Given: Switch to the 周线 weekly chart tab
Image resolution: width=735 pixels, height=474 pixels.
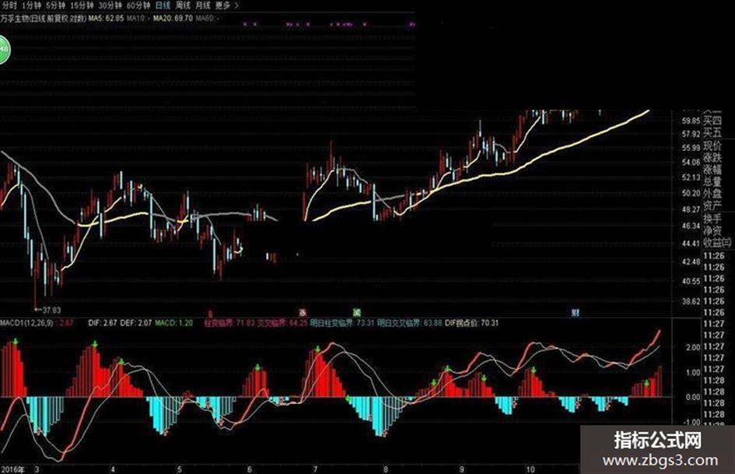Looking at the screenshot, I should [183, 5].
